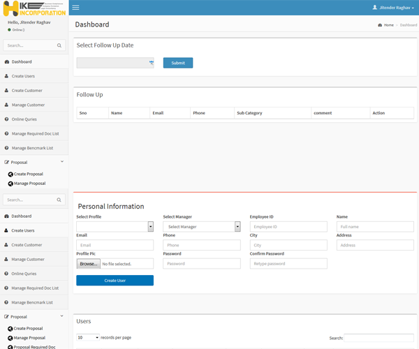This screenshot has height=349, width=419.
Task: Toggle the hamburger sidebar menu icon
Action: (75, 8)
